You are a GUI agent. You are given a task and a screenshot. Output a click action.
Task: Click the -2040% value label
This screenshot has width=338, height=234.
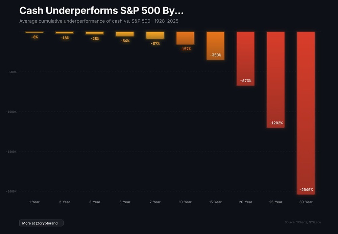click(x=306, y=190)
